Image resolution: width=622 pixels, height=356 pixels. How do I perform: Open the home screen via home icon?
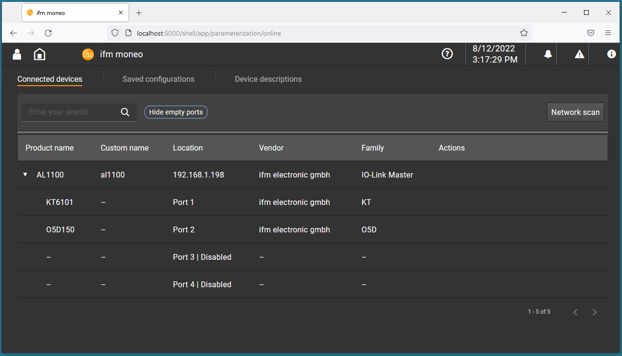[x=39, y=54]
